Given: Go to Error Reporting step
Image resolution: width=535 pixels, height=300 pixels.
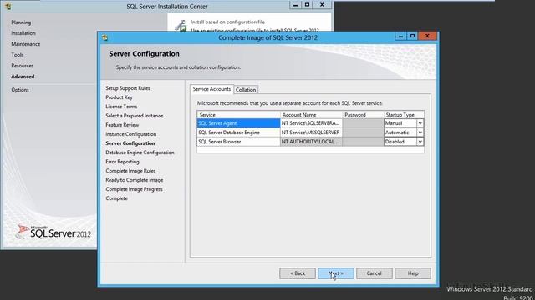Looking at the screenshot, I should coord(122,162).
